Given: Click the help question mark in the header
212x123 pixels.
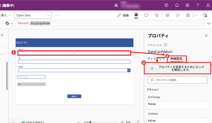Looking at the screenshot, I should 197,5.
